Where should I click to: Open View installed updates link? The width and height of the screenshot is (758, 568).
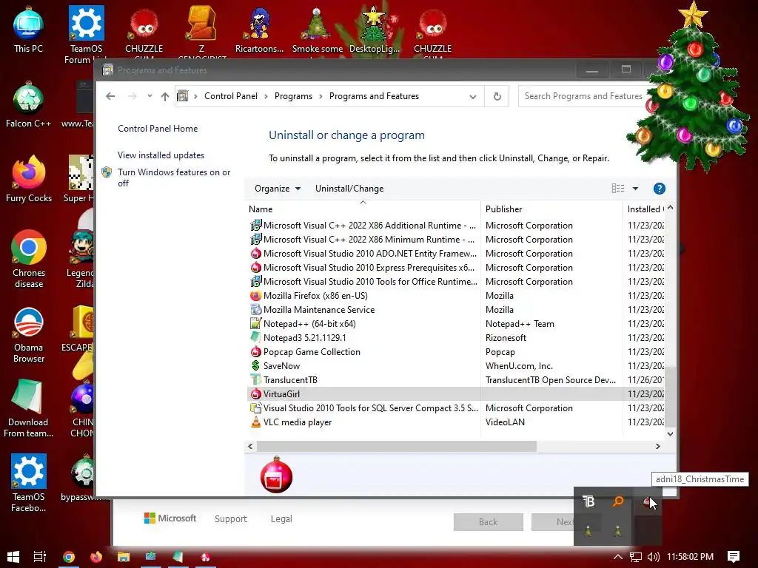point(161,155)
